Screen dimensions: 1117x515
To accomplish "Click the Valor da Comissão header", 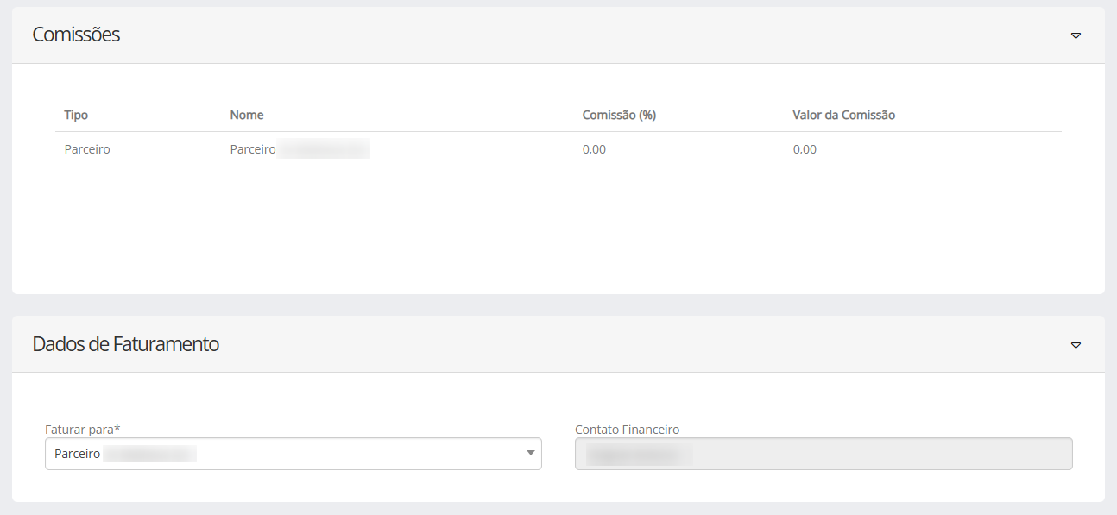I will pyautogui.click(x=843, y=115).
